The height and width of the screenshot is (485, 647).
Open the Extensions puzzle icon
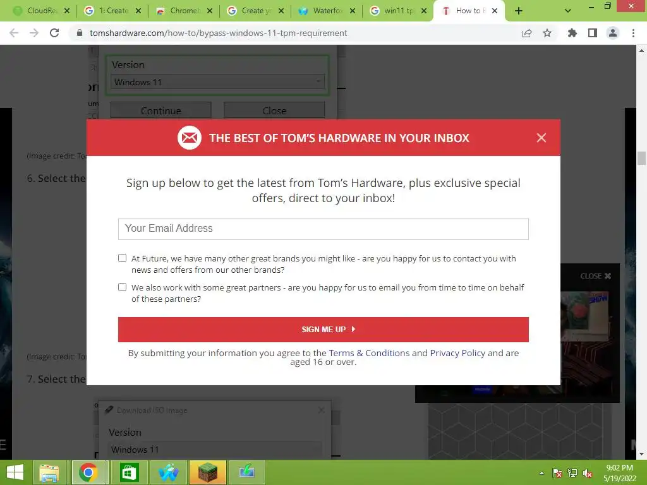point(572,33)
